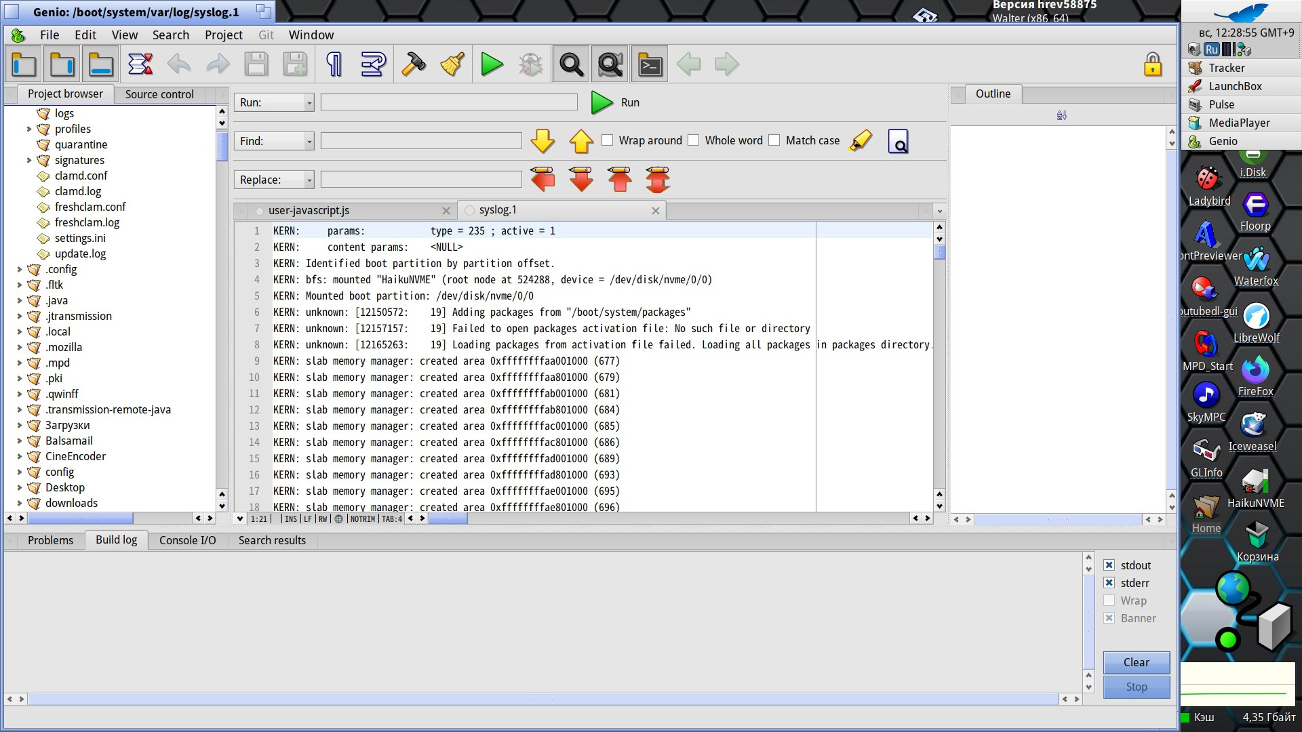Toggle white space pilcrow toolbar icon

pos(334,65)
